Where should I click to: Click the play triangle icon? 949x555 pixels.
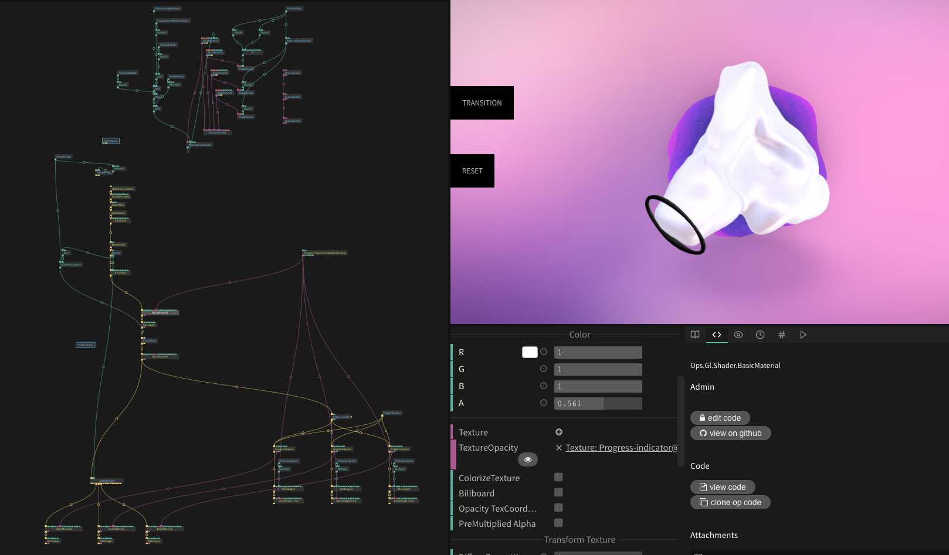tap(803, 334)
